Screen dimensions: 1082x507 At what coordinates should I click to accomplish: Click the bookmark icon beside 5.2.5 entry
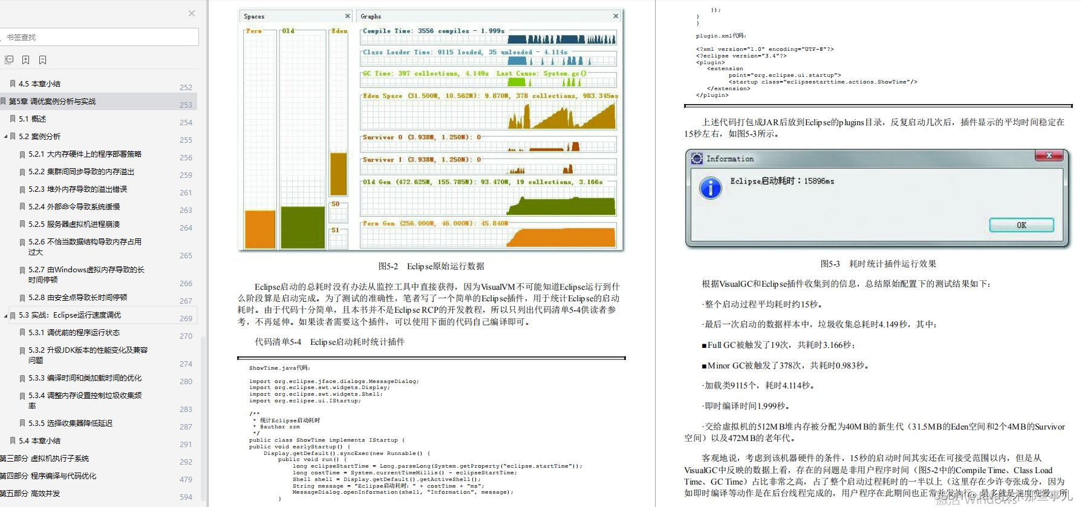tap(22, 224)
